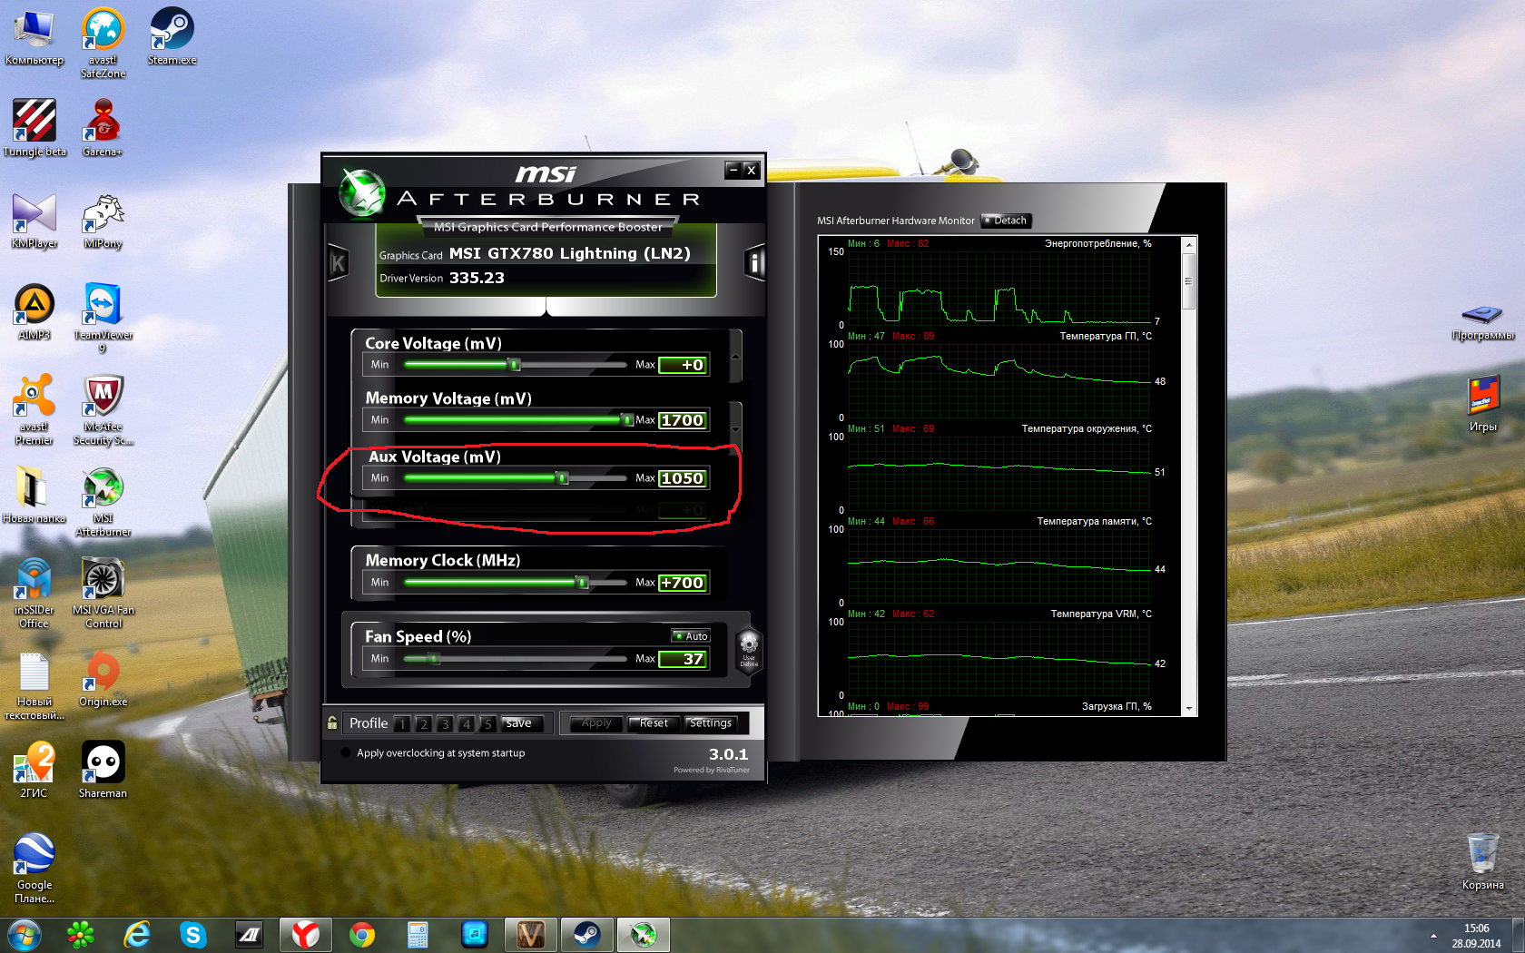Select the Origin.exe desktop shortcut
Screen dimensions: 1525x953
103,679
